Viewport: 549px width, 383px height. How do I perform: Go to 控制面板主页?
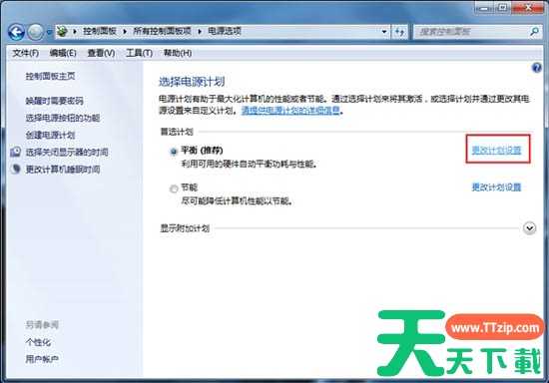50,76
